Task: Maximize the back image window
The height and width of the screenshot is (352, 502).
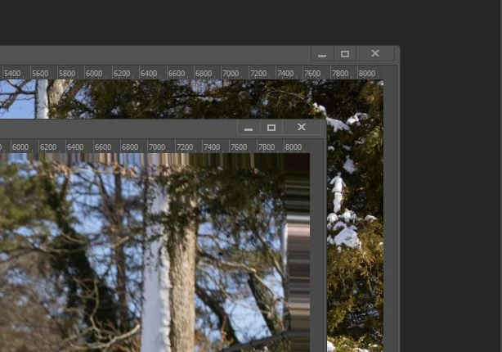Action: (x=345, y=53)
